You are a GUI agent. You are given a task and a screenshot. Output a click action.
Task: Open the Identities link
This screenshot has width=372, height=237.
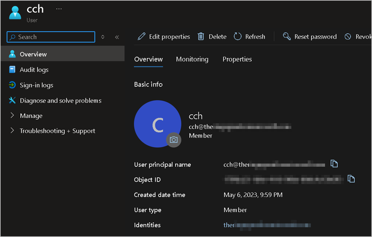tap(266, 225)
